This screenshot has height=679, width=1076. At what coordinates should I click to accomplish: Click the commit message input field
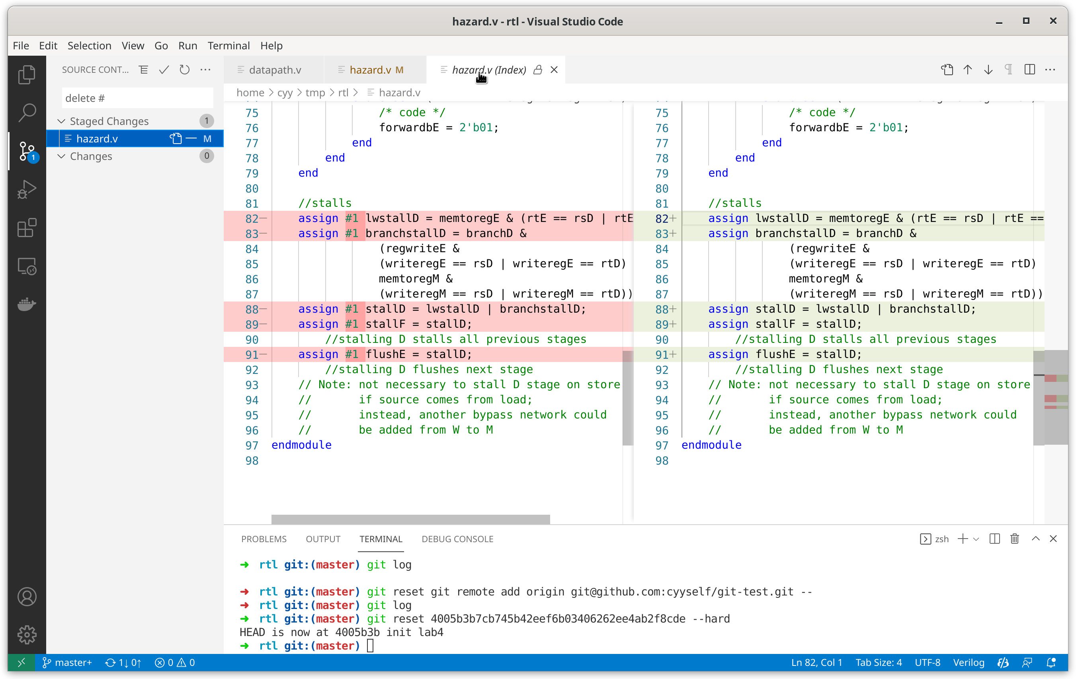tap(137, 98)
